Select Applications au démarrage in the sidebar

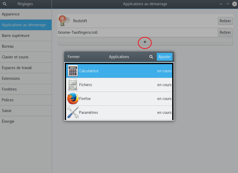pyautogui.click(x=26, y=25)
